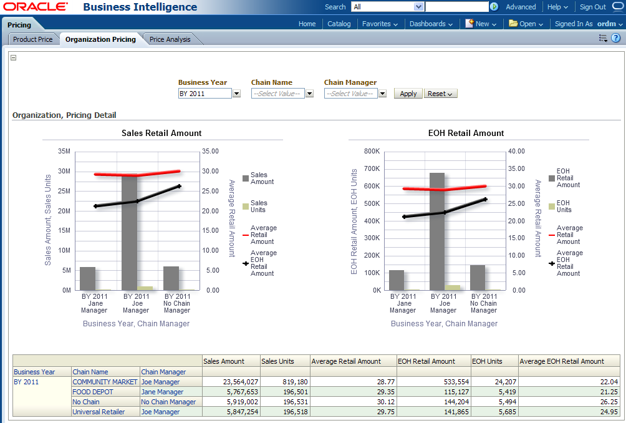The width and height of the screenshot is (626, 423).
Task: Expand the Business Year dropdown arrow
Action: [236, 94]
